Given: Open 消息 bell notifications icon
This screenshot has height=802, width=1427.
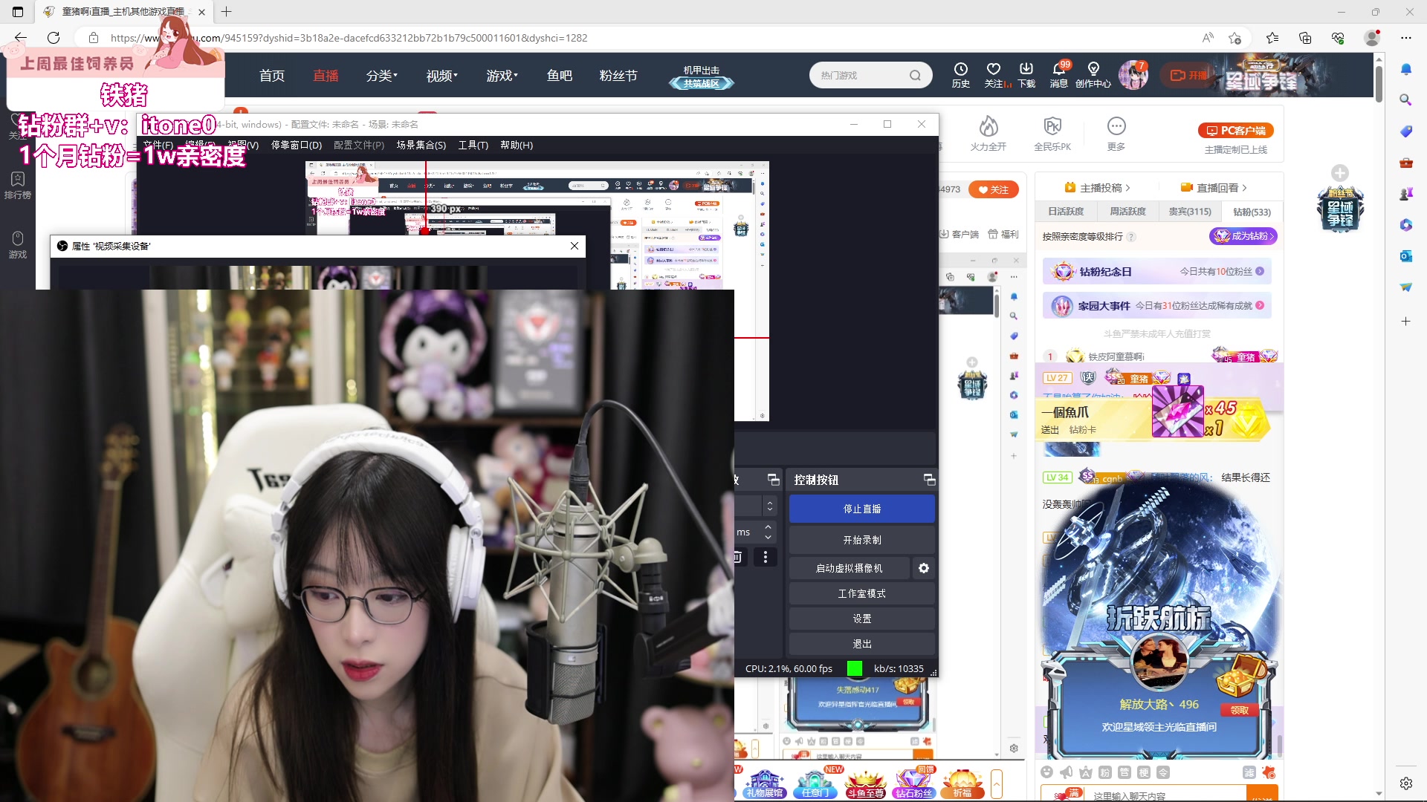Looking at the screenshot, I should pyautogui.click(x=1058, y=69).
